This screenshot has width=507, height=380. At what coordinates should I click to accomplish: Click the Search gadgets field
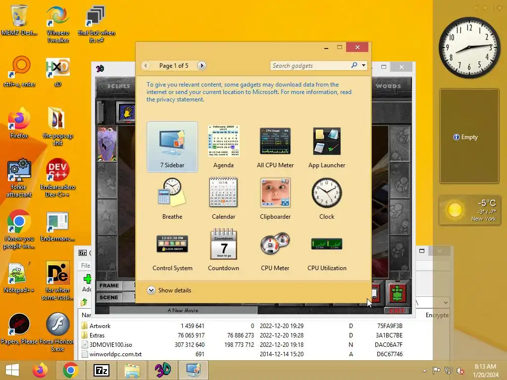pyautogui.click(x=310, y=66)
